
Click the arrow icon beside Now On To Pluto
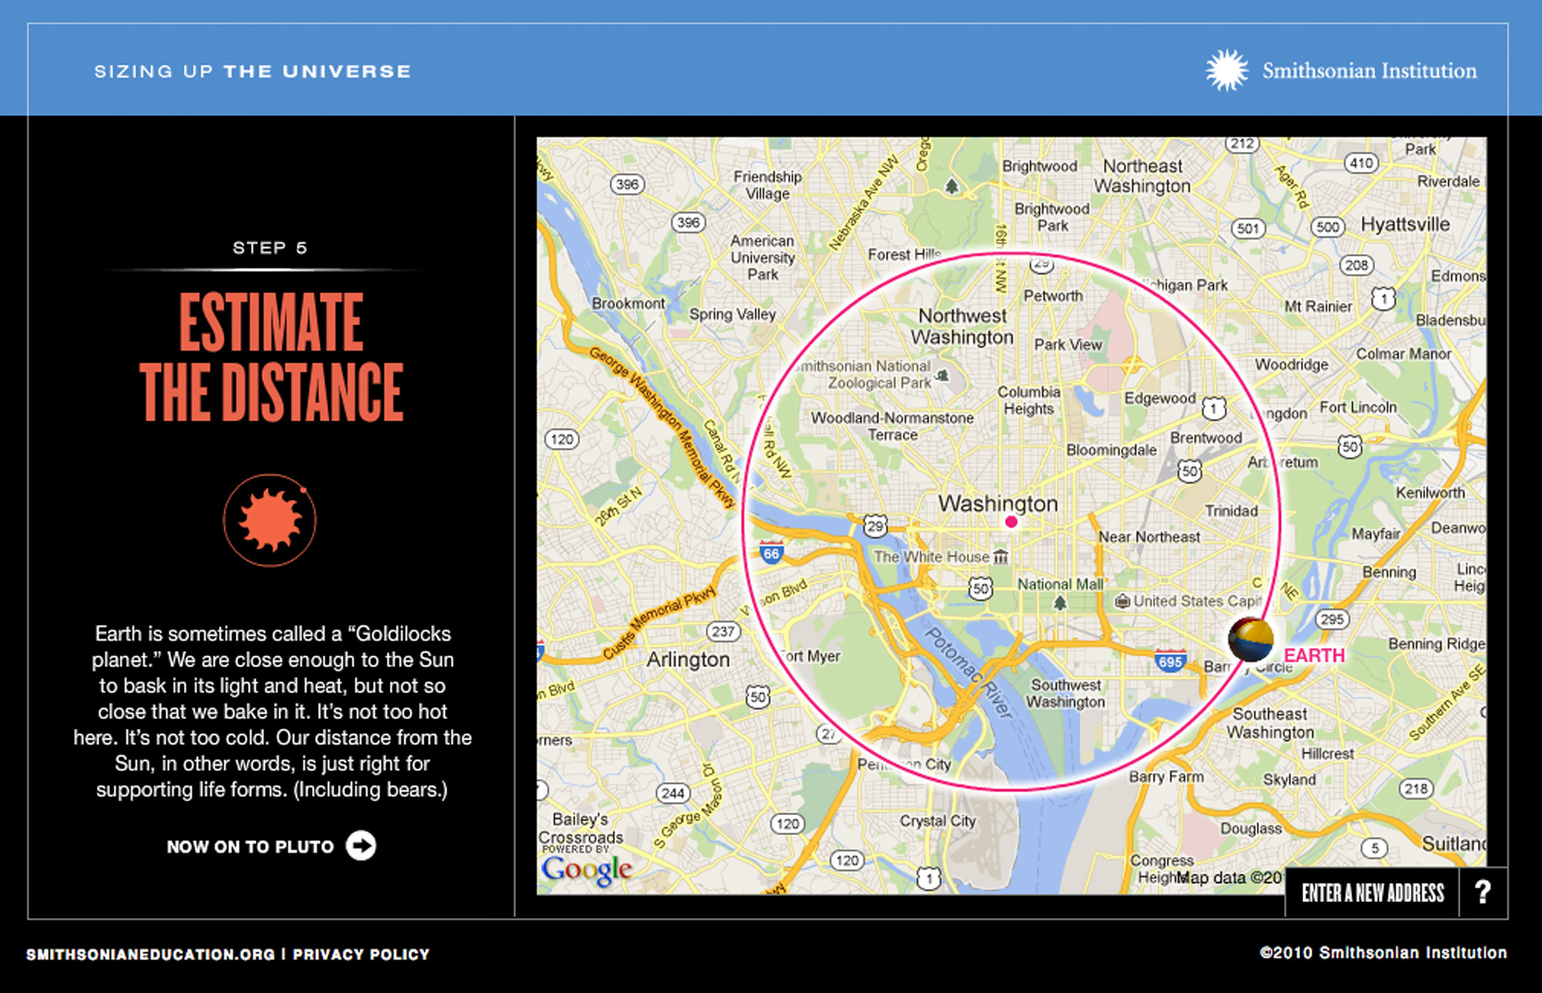[x=360, y=846]
